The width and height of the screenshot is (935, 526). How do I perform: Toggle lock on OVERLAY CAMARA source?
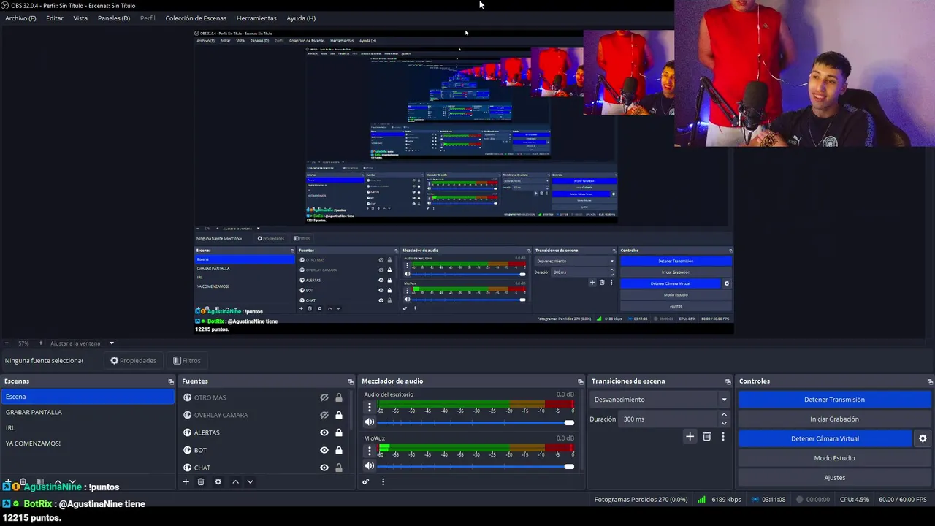pyautogui.click(x=339, y=415)
